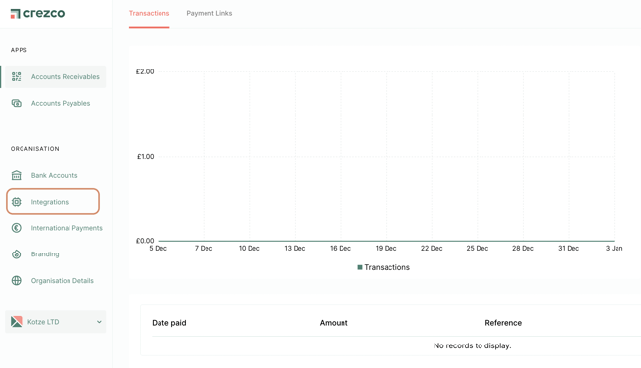
Task: Click the Bank Accounts building icon
Action: 17,175
